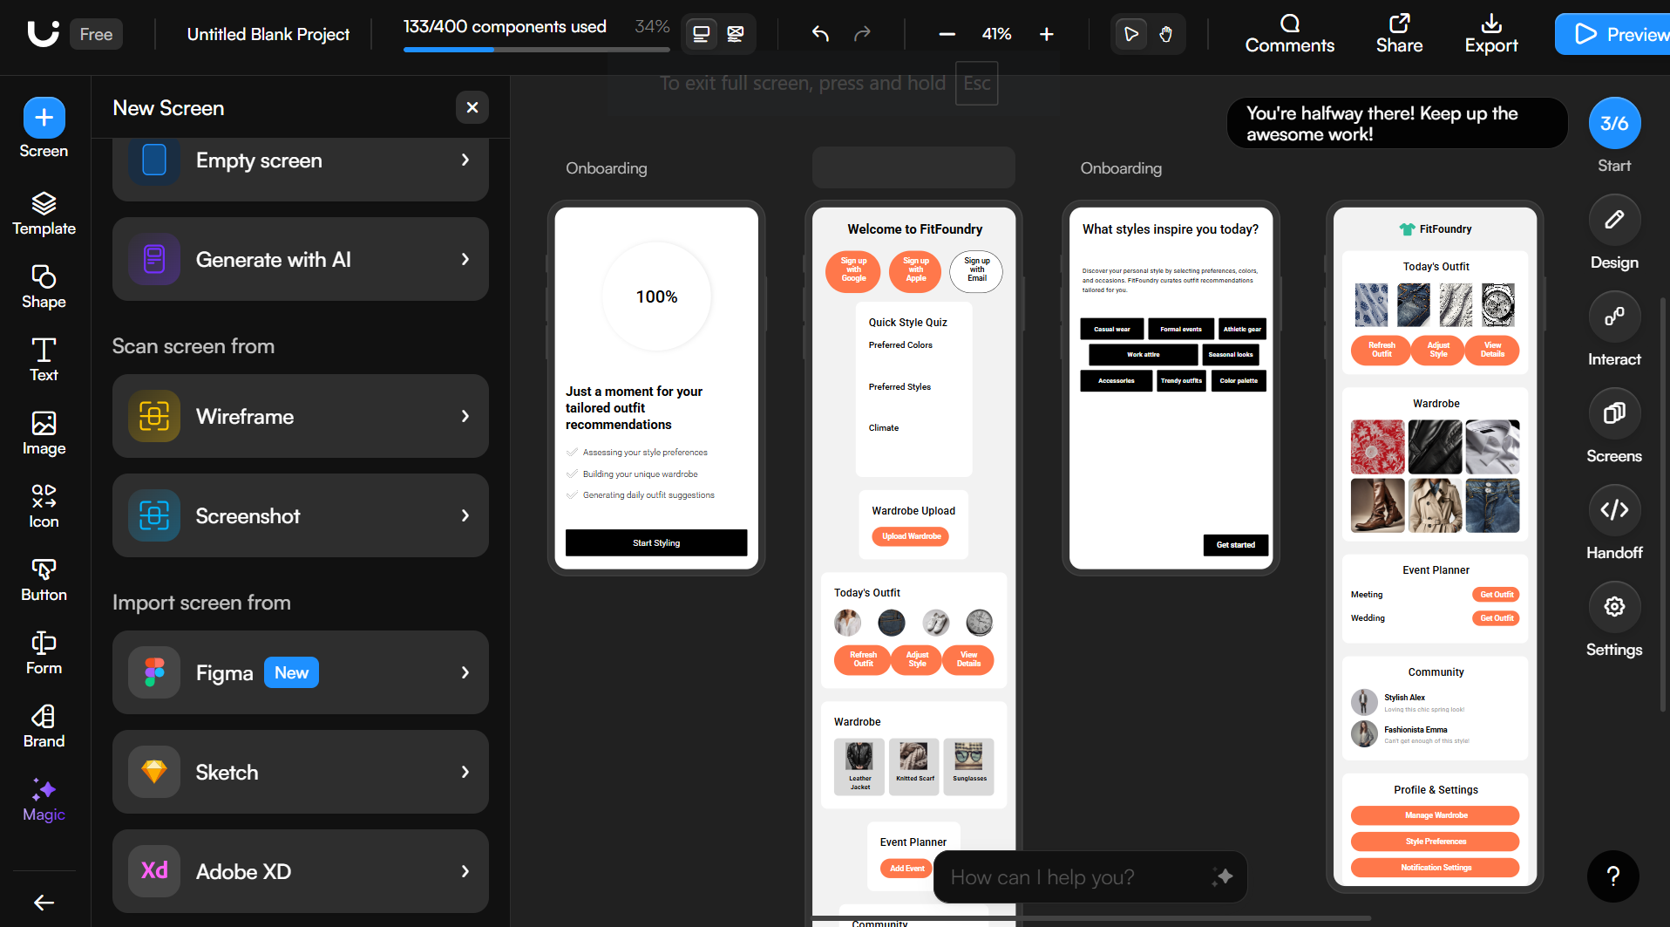Viewport: 1670px width, 927px height.
Task: Open the Magic AI tools
Action: pyautogui.click(x=44, y=800)
